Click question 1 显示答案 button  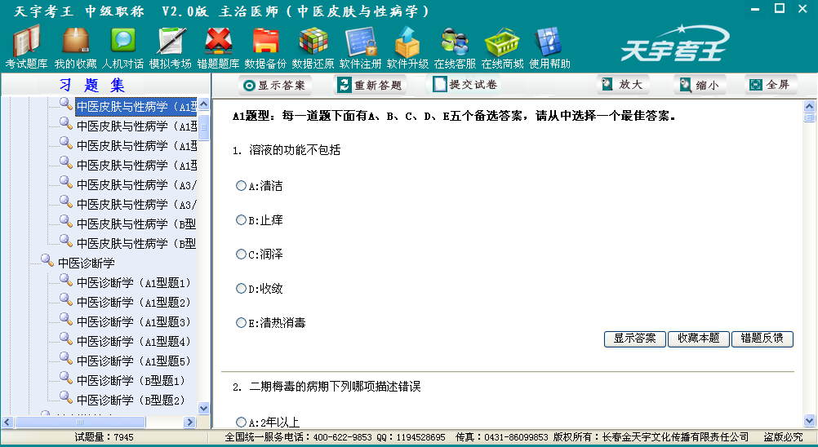(635, 339)
